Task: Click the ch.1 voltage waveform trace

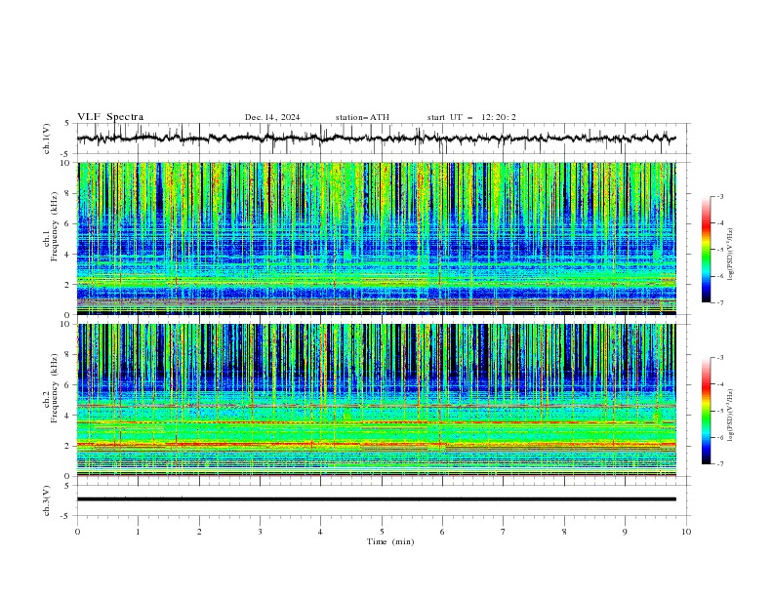Action: [376, 139]
